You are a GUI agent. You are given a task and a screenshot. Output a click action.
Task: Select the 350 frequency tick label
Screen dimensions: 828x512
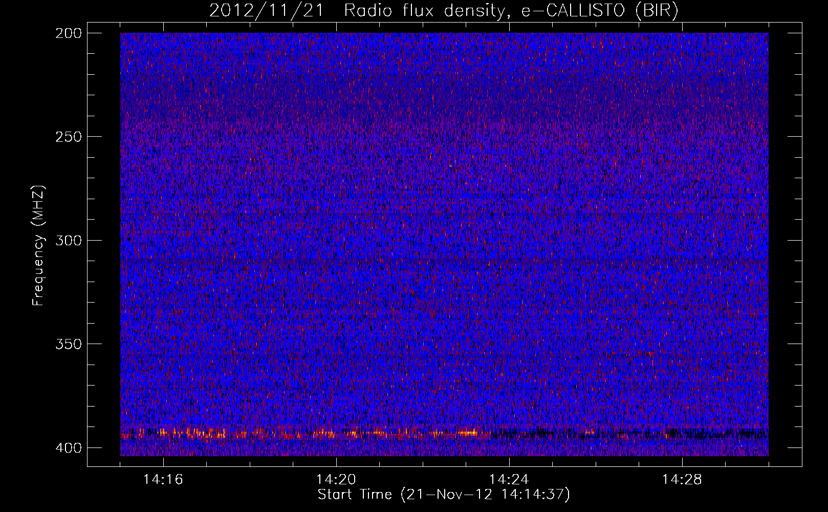click(68, 344)
